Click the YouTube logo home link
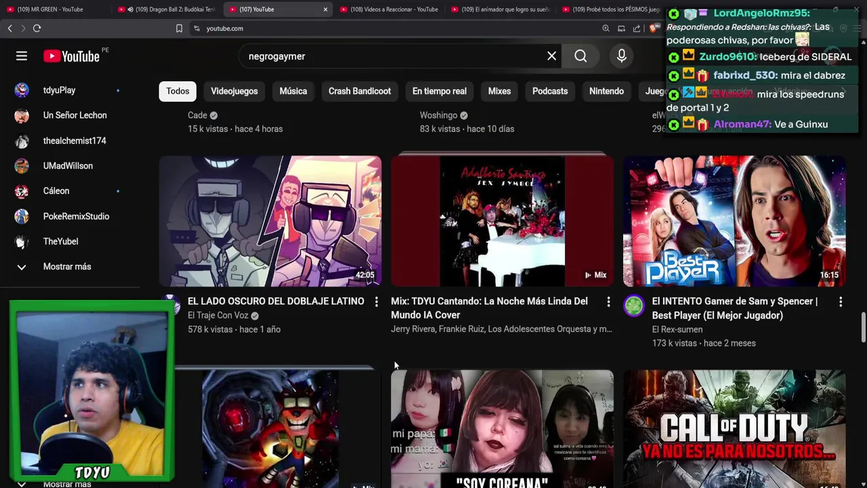This screenshot has height=488, width=867. (x=71, y=56)
